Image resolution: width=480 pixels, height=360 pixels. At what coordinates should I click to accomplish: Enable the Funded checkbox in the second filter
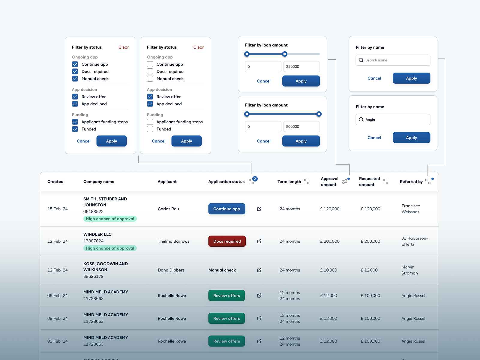tap(150, 129)
